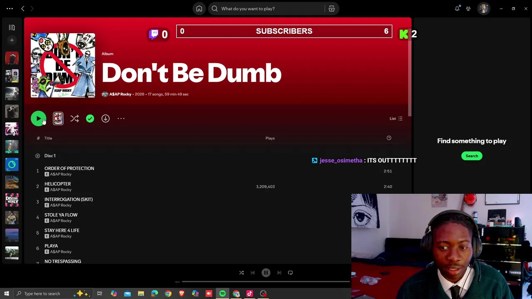Image resolution: width=532 pixels, height=299 pixels.
Task: Toggle repeat in bottom player bar
Action: 291,273
